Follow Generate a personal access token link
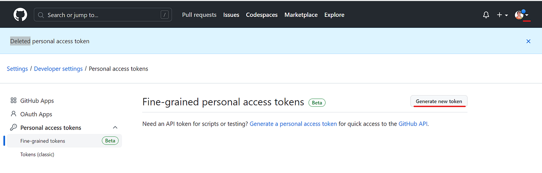 click(x=293, y=124)
